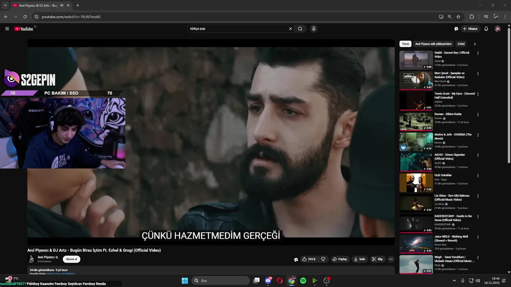Open the tab search dropdown arrow
The width and height of the screenshot is (511, 287).
[6, 6]
